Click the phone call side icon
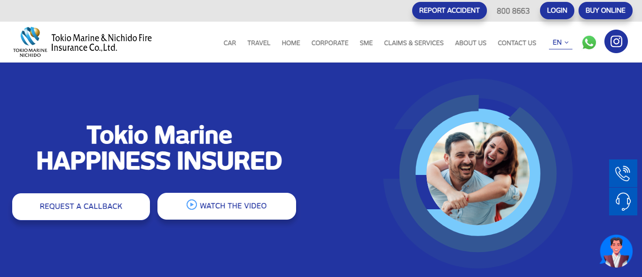Screen dimensions: 642x277 [623, 173]
